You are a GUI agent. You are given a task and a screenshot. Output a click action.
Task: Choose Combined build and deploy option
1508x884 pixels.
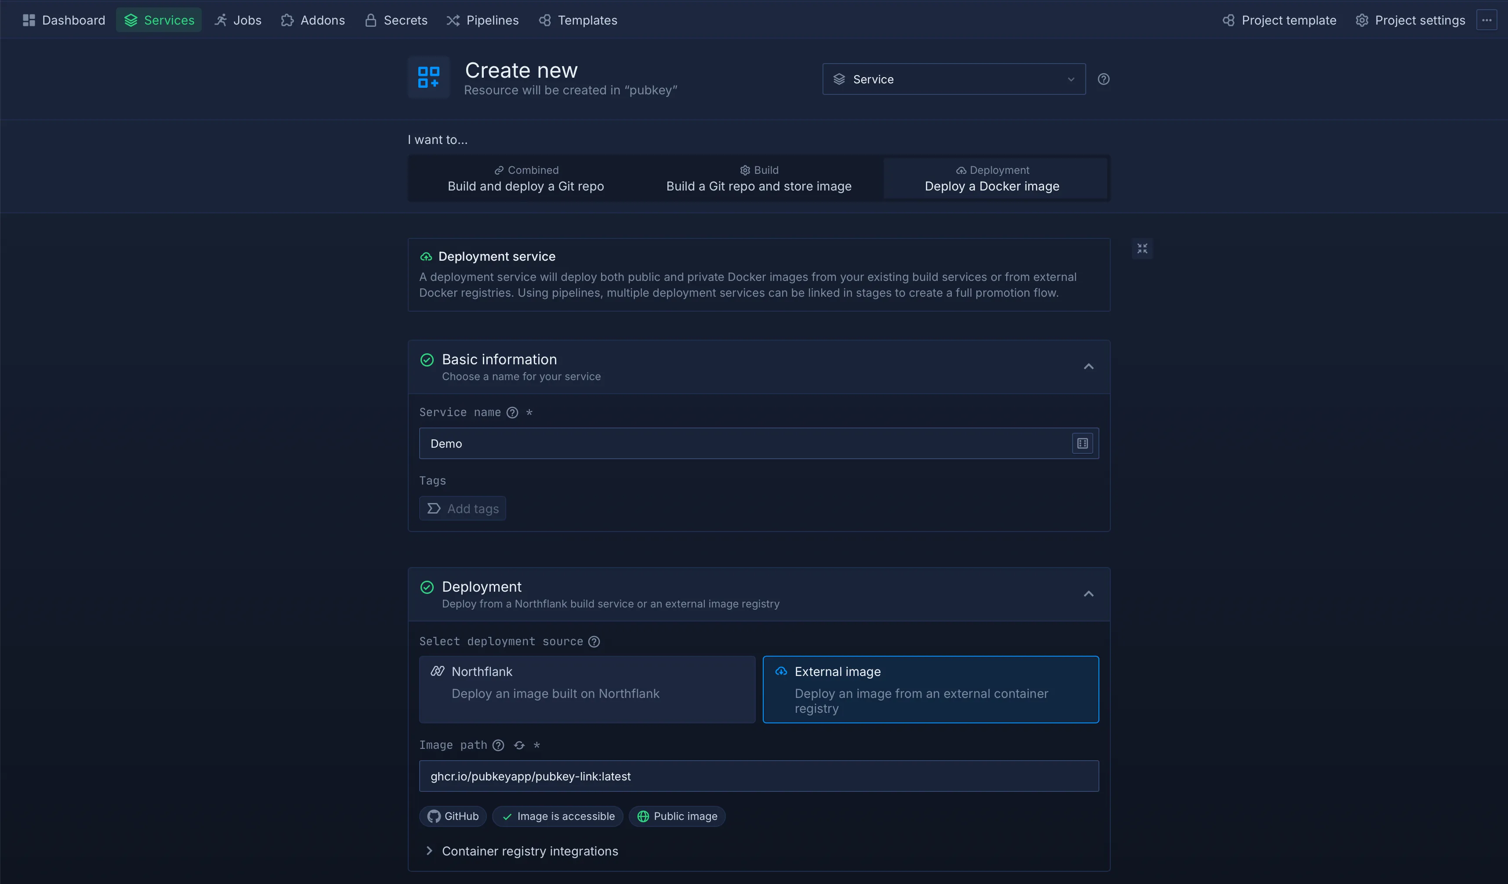(526, 178)
